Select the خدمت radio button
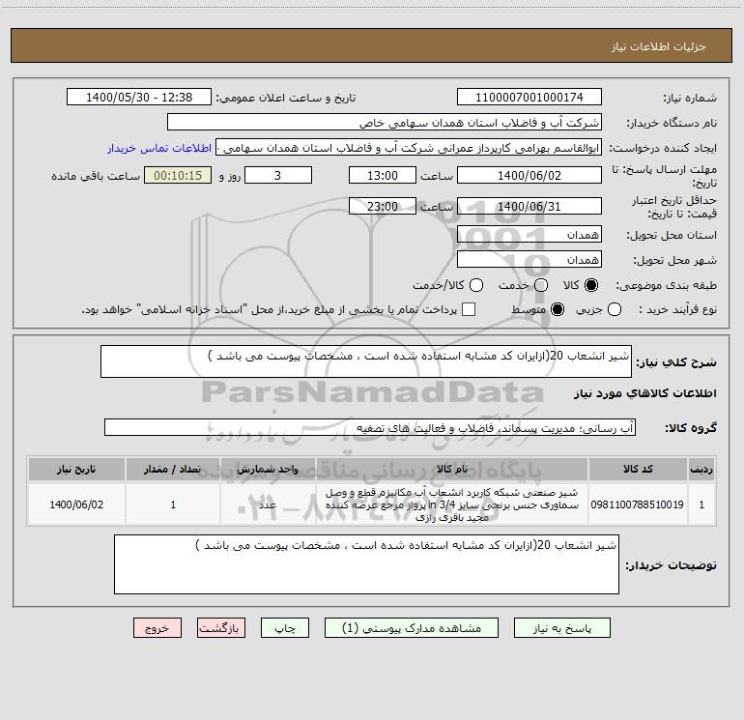This screenshot has height=720, width=744. click(x=541, y=285)
